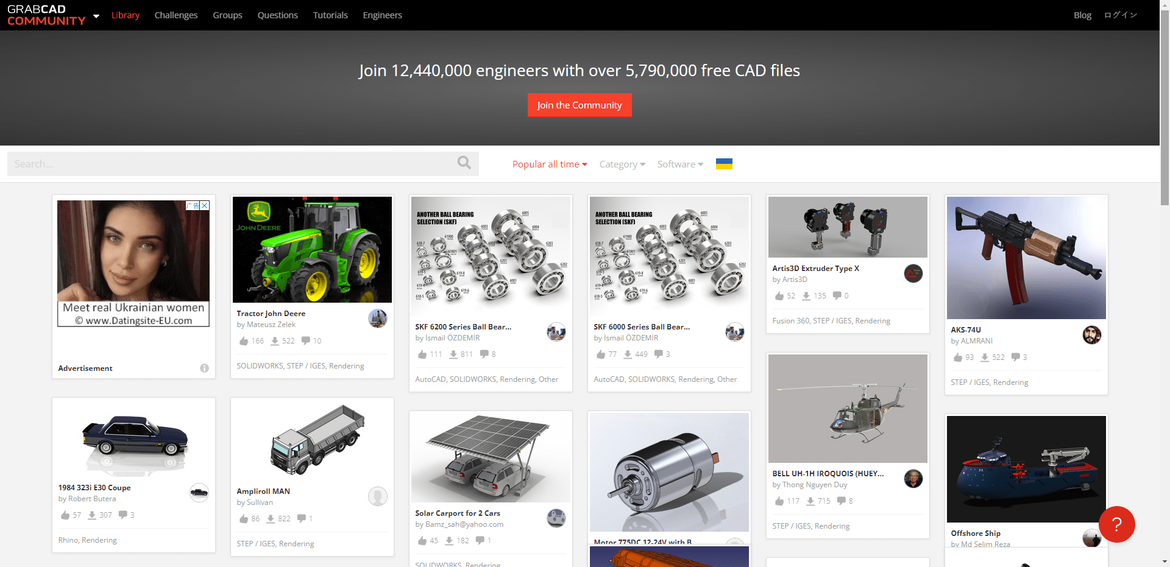This screenshot has width=1170, height=567.
Task: Open the Questions nav item
Action: point(277,15)
